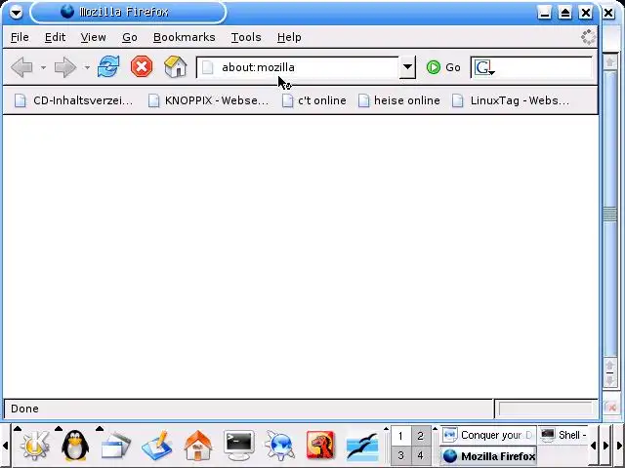Select Mozilla Firefox taskbar entry
Screen dimensions: 625x468
pos(488,456)
